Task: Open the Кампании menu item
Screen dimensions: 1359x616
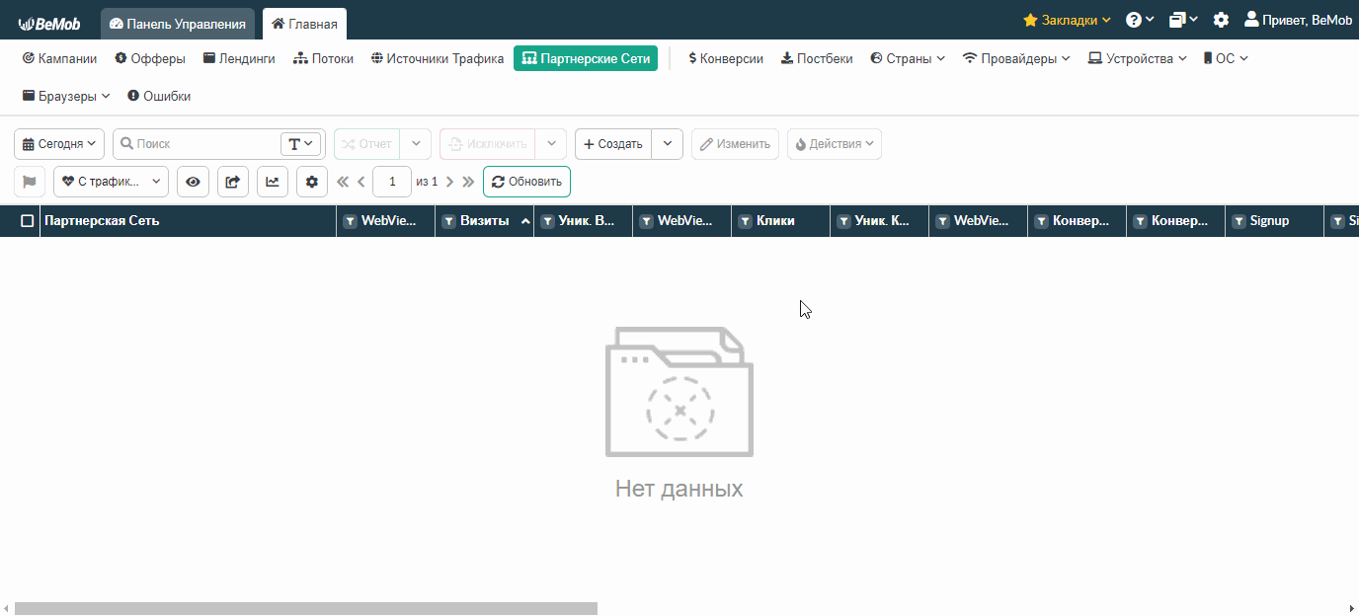Action: (x=59, y=58)
